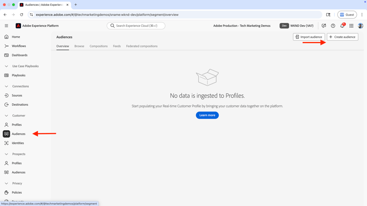
Task: Select the Audiences browser tab
Action: tap(45, 5)
